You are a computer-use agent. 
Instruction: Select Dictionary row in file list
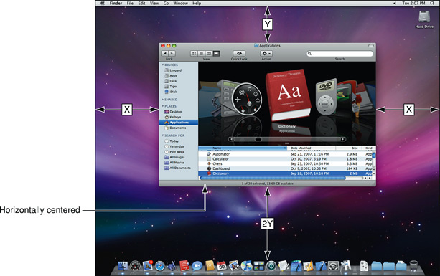(285, 173)
